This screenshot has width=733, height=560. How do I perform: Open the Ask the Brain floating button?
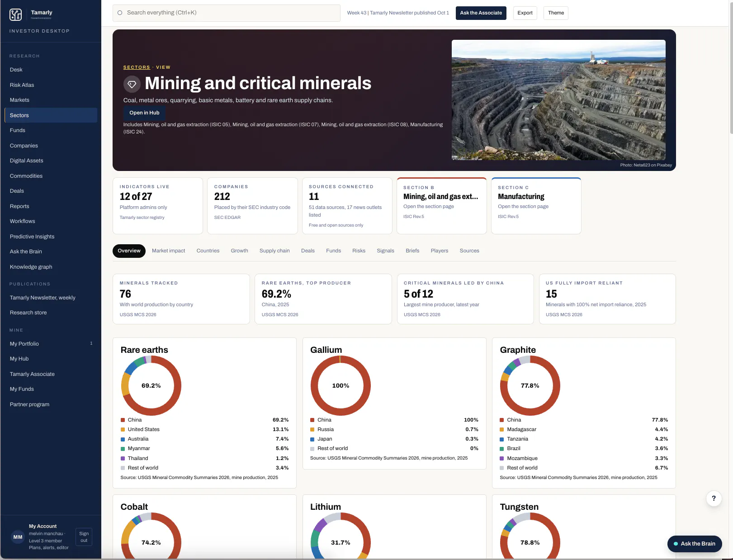[x=695, y=544]
